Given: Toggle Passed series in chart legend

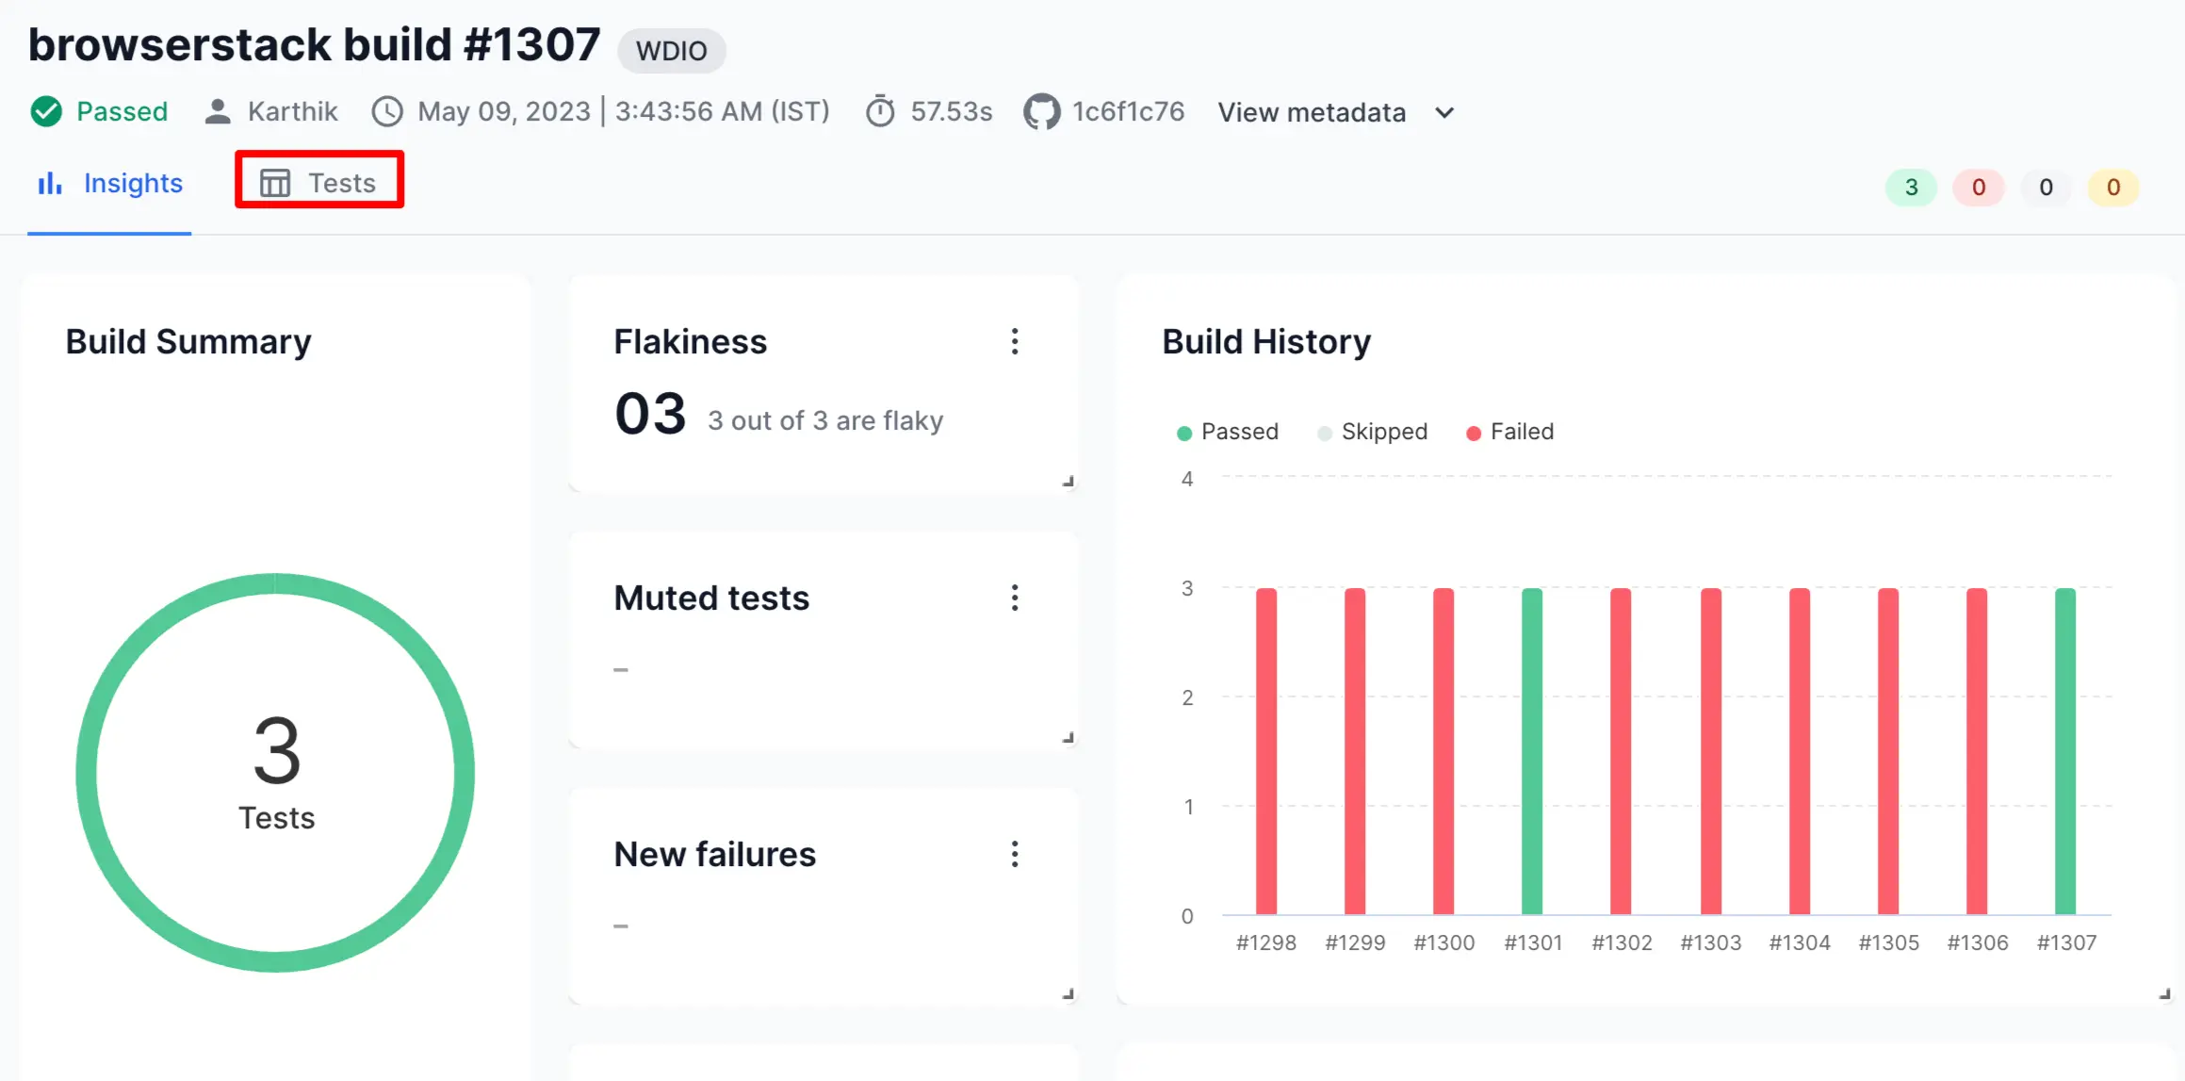Looking at the screenshot, I should click(1228, 432).
